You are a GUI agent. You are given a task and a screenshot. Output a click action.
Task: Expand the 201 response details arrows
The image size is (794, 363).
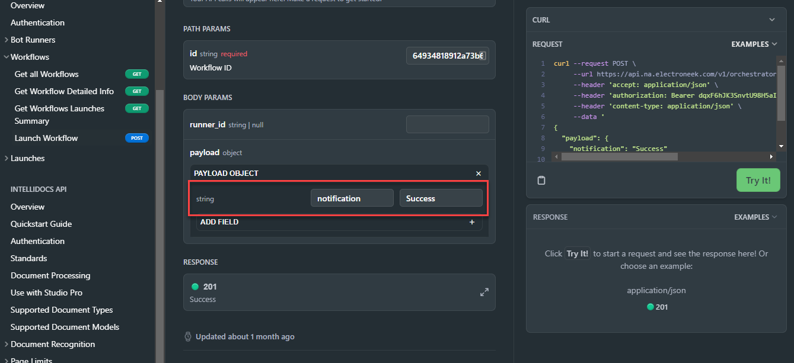[484, 293]
